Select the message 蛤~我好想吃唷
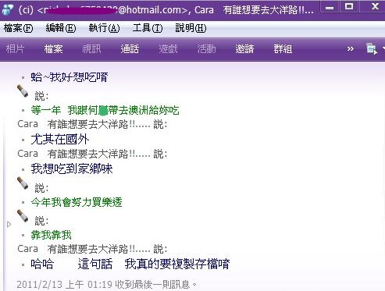 pyautogui.click(x=70, y=77)
